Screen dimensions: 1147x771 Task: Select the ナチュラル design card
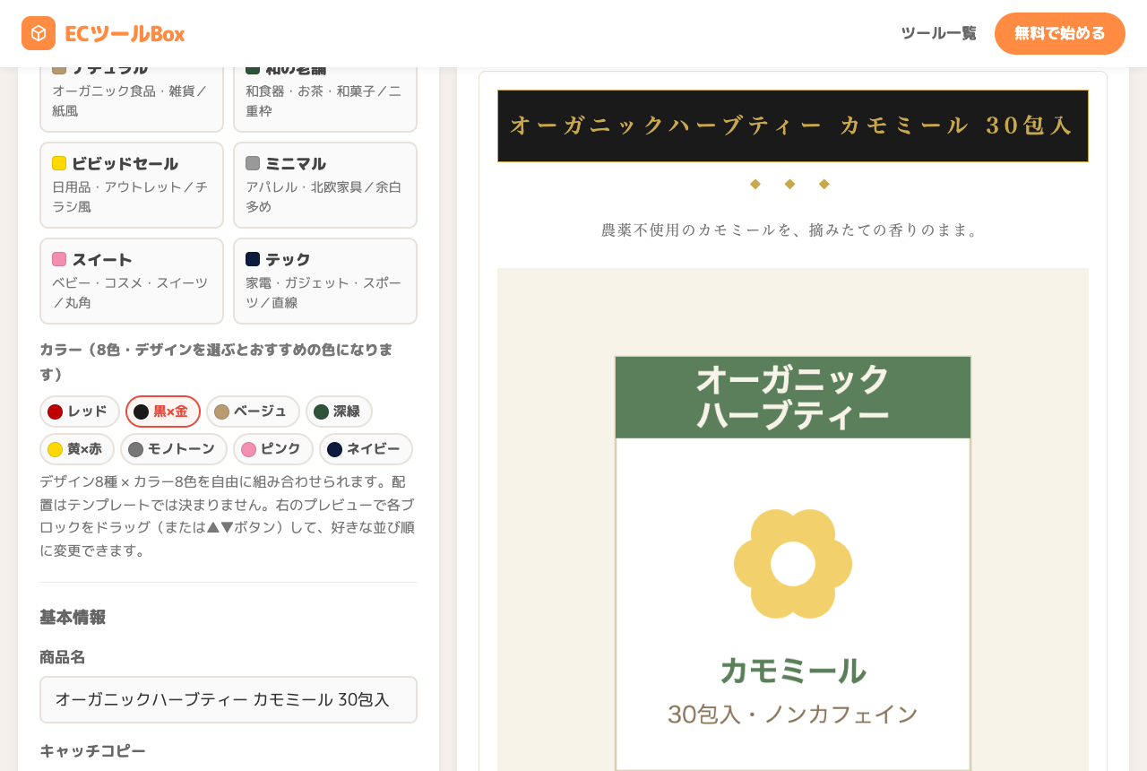[x=132, y=98]
